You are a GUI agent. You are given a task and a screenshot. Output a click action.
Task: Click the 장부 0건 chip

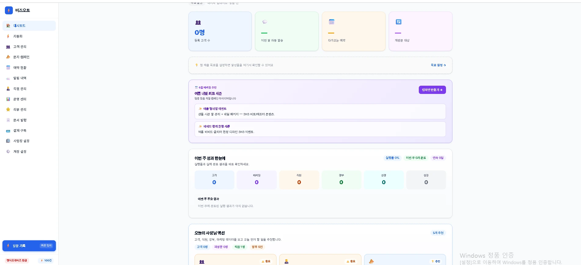(257, 247)
